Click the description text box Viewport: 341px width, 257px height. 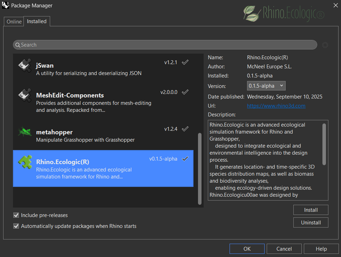point(268,160)
